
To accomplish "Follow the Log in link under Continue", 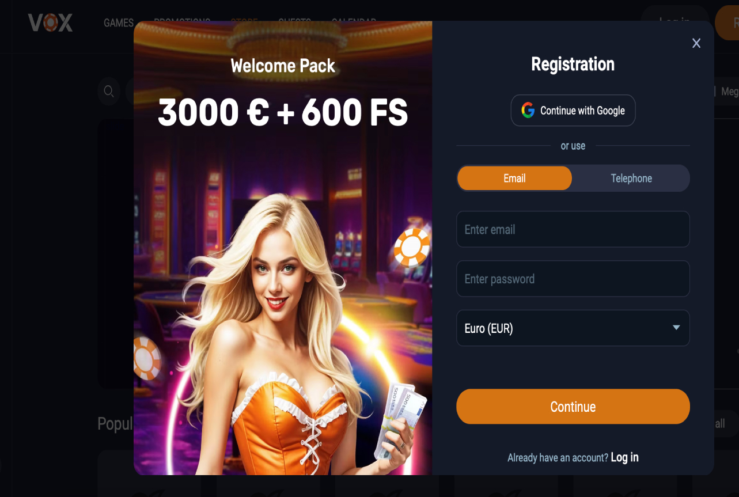I will pyautogui.click(x=624, y=457).
